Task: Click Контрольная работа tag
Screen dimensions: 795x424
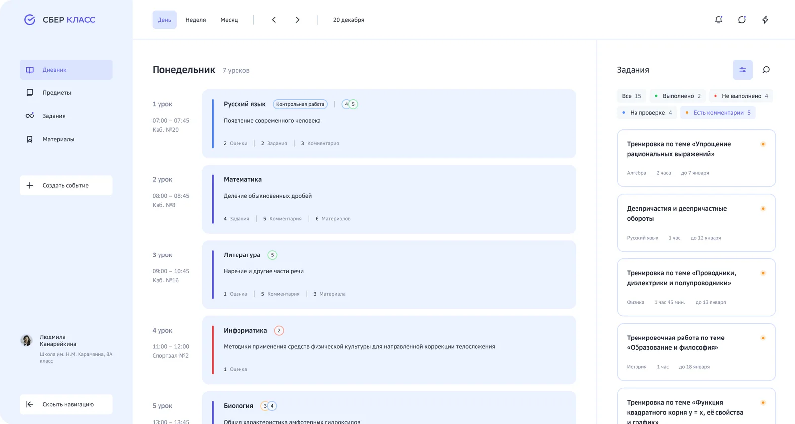Action: coord(300,104)
